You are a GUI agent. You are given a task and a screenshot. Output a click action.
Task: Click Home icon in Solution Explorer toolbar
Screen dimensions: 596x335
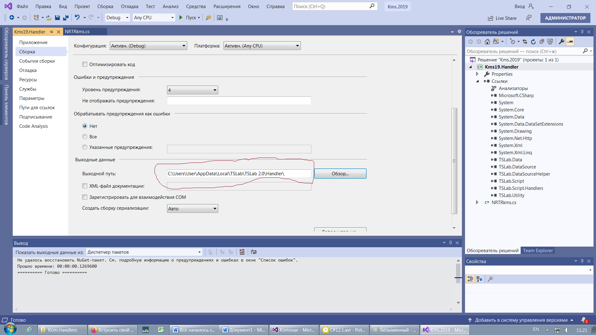coord(487,42)
